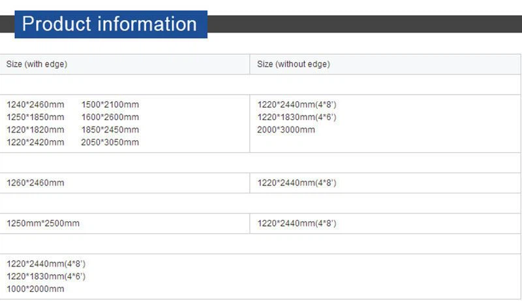Pick the 1500*2100mm size entry
This screenshot has height=301, width=522.
click(x=110, y=104)
